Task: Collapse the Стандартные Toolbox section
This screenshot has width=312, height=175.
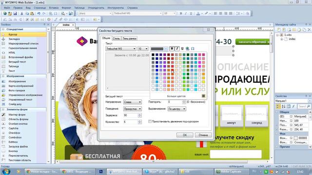Action: pyautogui.click(x=3, y=29)
